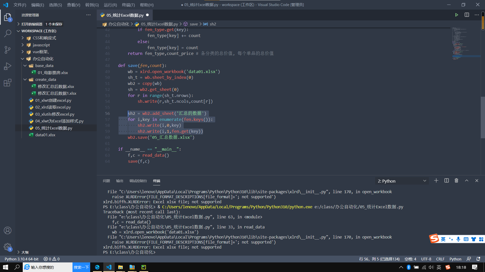
Task: Select the 05_统计Excel数据.py editor tab
Action: pos(125,15)
